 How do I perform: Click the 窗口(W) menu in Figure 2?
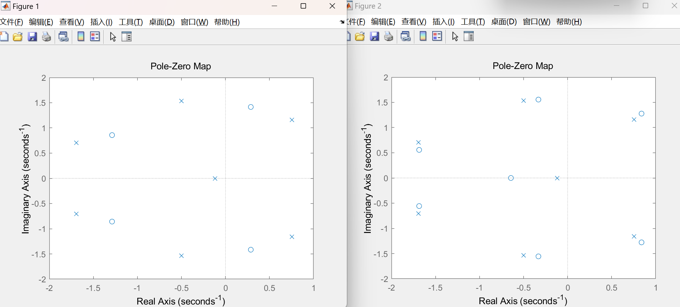[536, 22]
